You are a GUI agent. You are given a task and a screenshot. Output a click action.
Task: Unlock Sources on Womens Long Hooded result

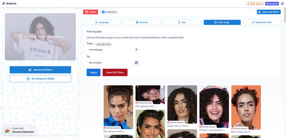coord(208,127)
